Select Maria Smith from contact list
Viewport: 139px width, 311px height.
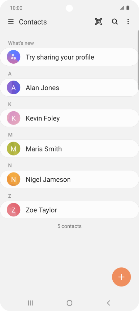(69, 149)
